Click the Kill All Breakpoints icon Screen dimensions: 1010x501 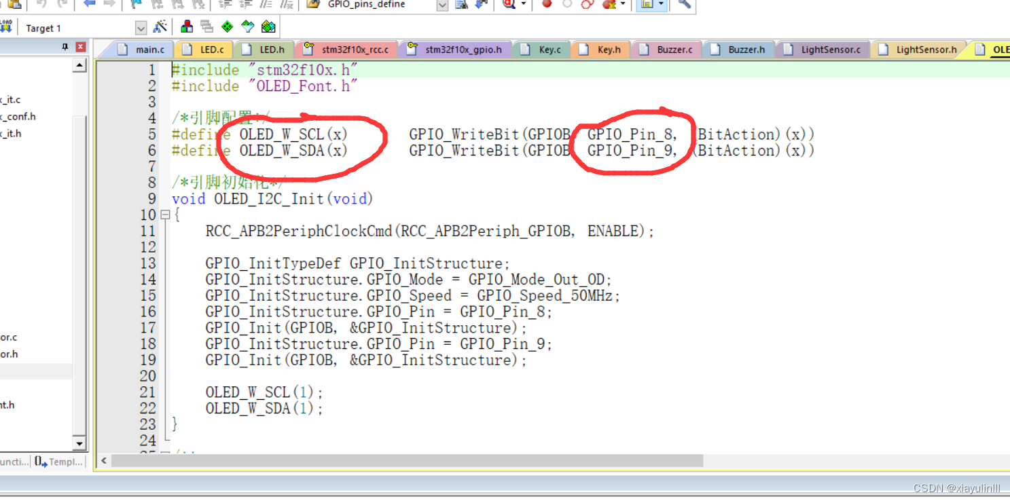coord(608,4)
